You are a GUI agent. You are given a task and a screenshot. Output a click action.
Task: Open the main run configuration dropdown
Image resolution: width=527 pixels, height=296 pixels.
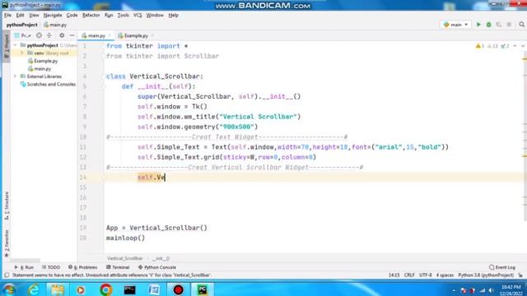click(455, 25)
